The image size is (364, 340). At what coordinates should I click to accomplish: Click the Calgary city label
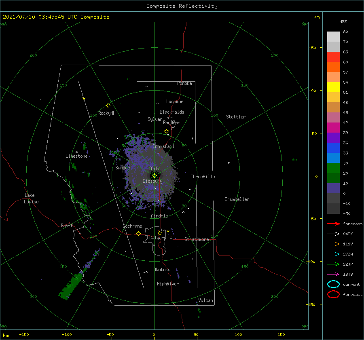pyautogui.click(x=158, y=238)
